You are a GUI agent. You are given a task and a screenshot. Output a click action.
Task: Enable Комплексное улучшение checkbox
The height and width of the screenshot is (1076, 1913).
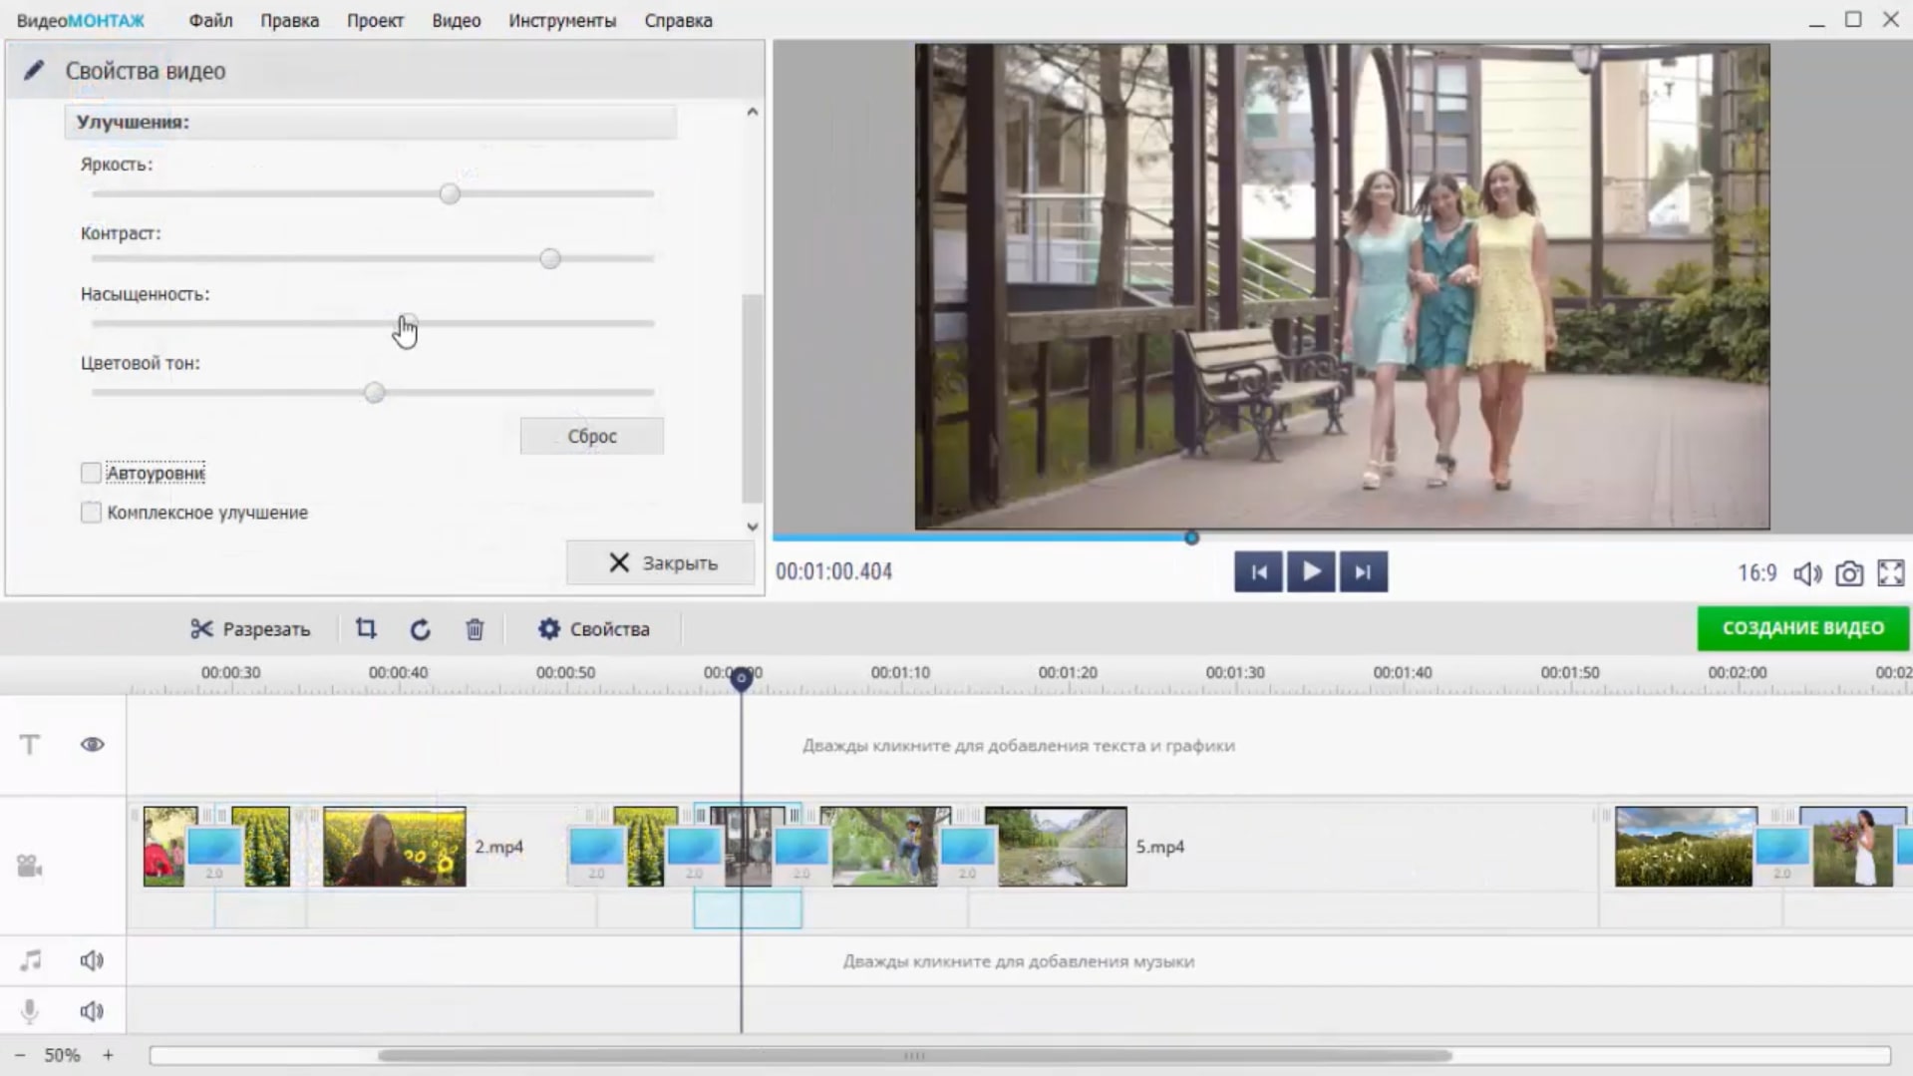pos(91,513)
